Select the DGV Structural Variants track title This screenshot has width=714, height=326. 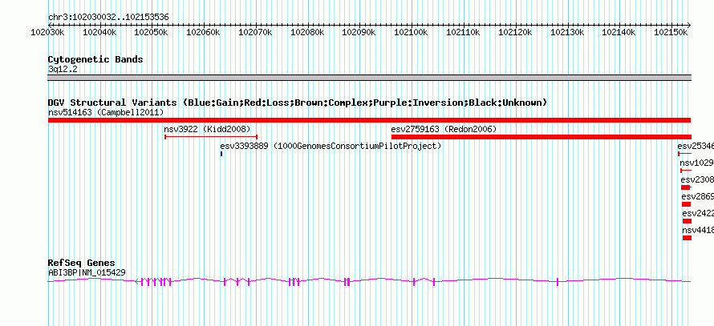297,103
